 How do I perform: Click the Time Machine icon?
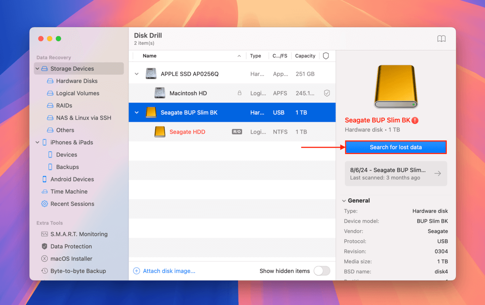tap(44, 191)
